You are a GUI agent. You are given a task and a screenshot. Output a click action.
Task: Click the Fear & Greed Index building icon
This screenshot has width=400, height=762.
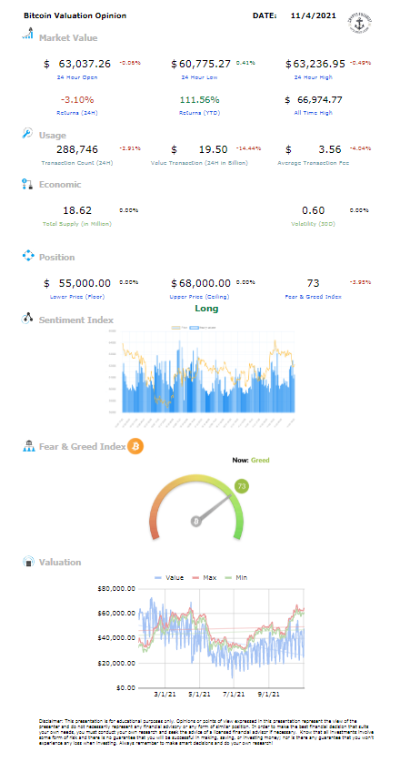point(27,446)
